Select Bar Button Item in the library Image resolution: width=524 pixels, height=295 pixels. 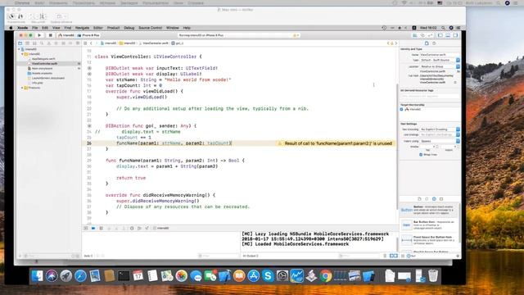coord(429,225)
